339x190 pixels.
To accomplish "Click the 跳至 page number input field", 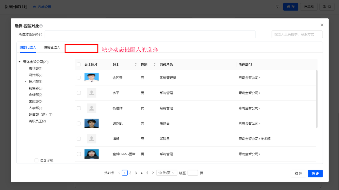I will 193,173.
